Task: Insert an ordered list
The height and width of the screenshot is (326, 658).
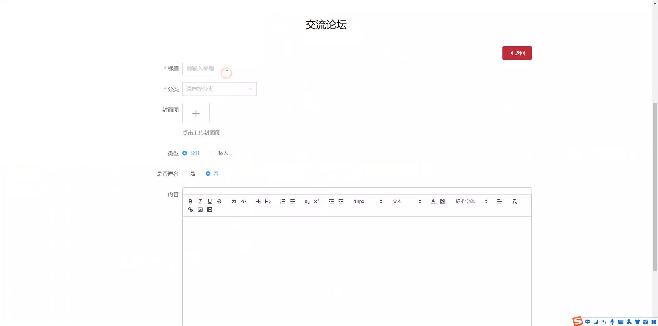Action: click(x=282, y=201)
